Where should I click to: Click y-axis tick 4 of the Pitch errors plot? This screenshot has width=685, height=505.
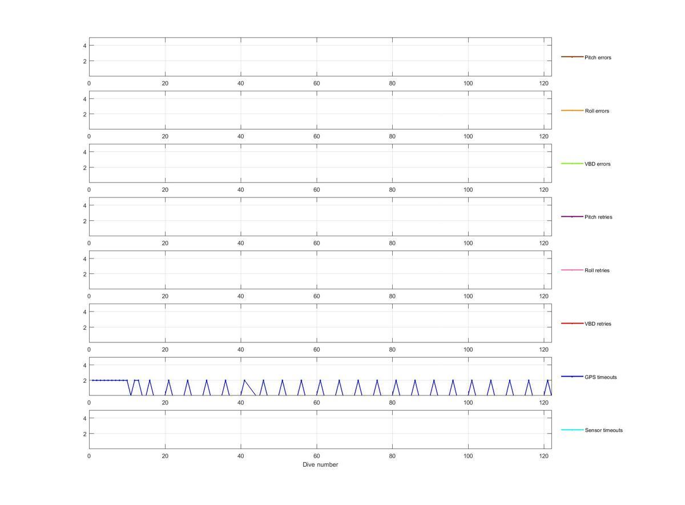tap(84, 46)
